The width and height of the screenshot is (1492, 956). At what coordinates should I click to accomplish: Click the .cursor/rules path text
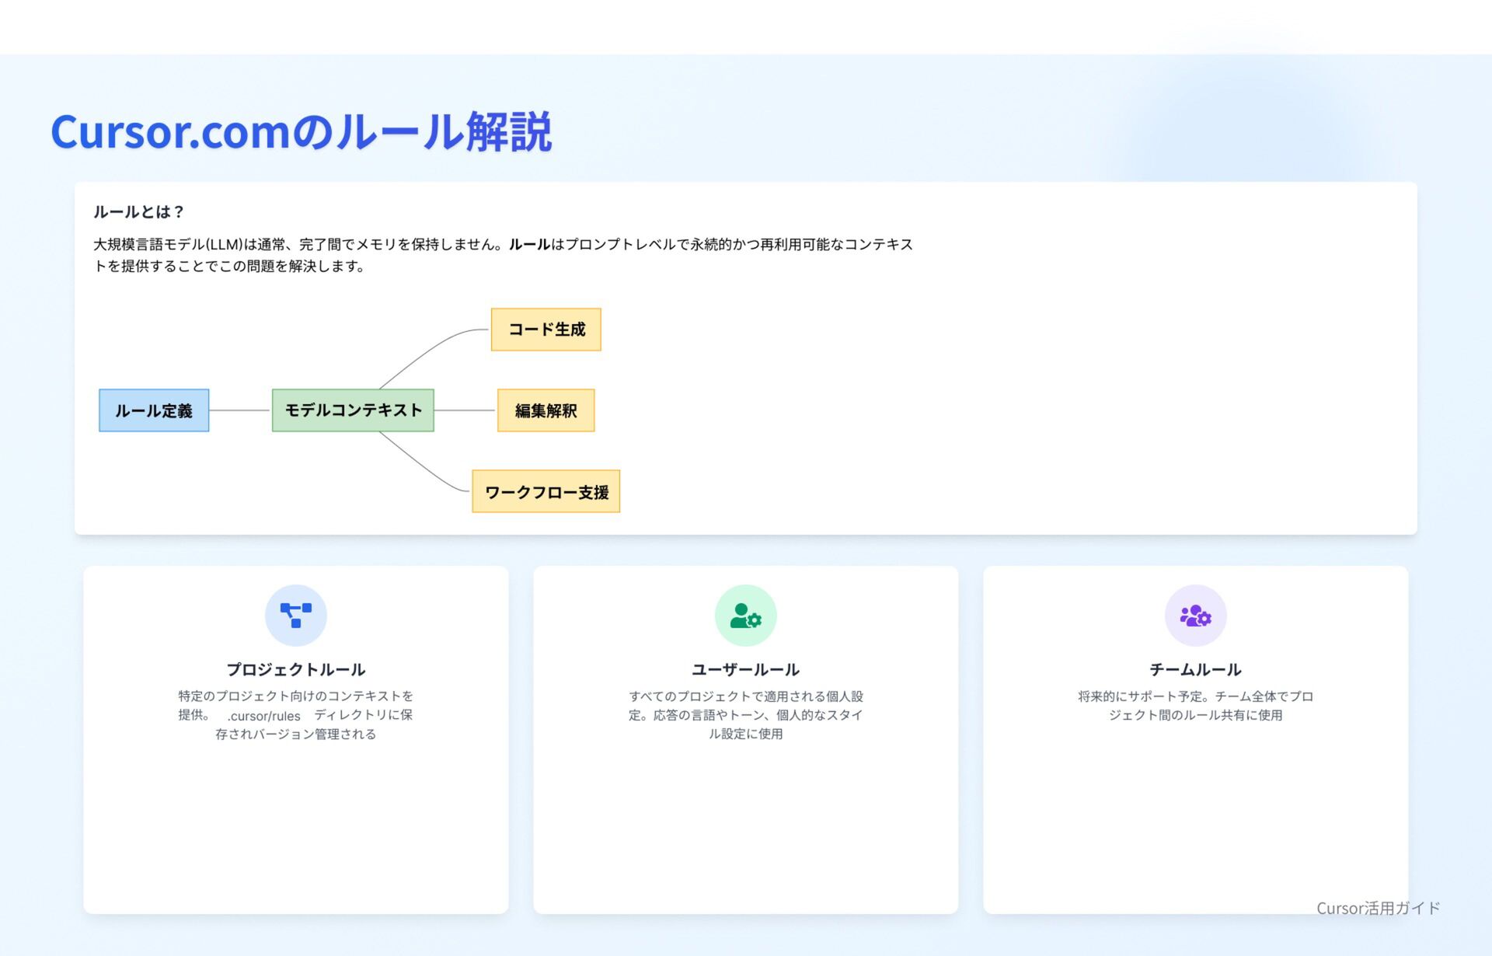pyautogui.click(x=264, y=716)
